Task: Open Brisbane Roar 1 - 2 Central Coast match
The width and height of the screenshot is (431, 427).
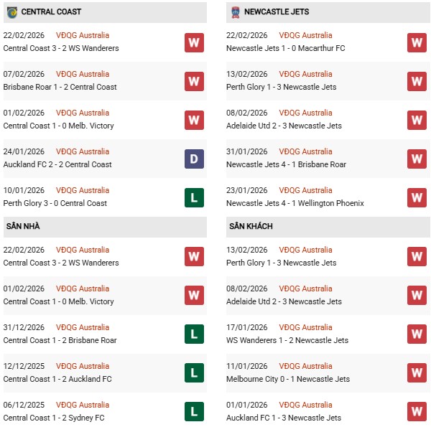Action: click(60, 87)
